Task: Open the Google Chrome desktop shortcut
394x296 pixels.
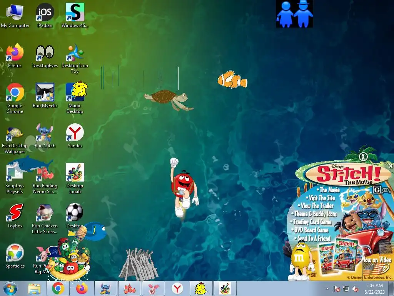Action: (15, 99)
